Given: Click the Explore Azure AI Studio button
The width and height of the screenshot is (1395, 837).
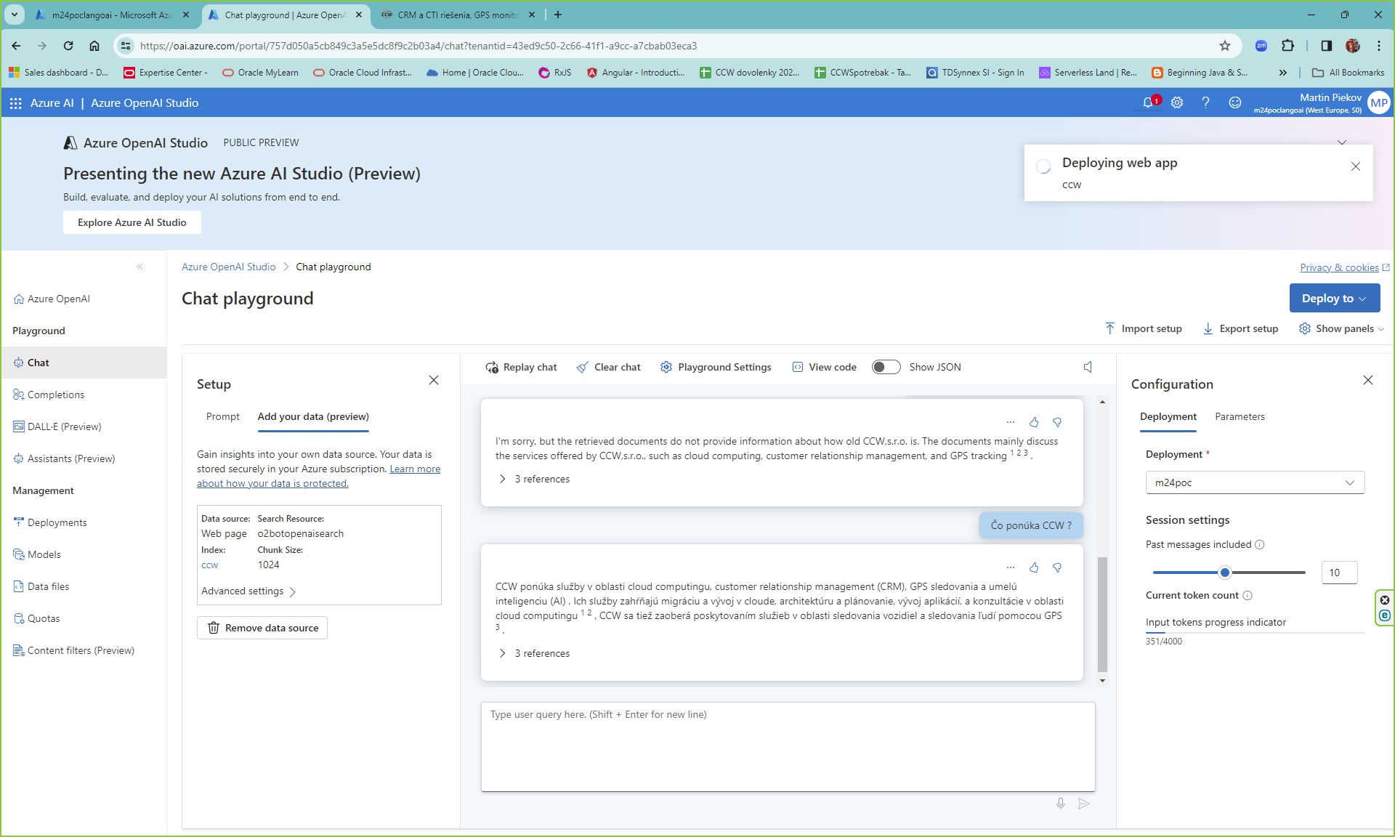Looking at the screenshot, I should coord(132,222).
